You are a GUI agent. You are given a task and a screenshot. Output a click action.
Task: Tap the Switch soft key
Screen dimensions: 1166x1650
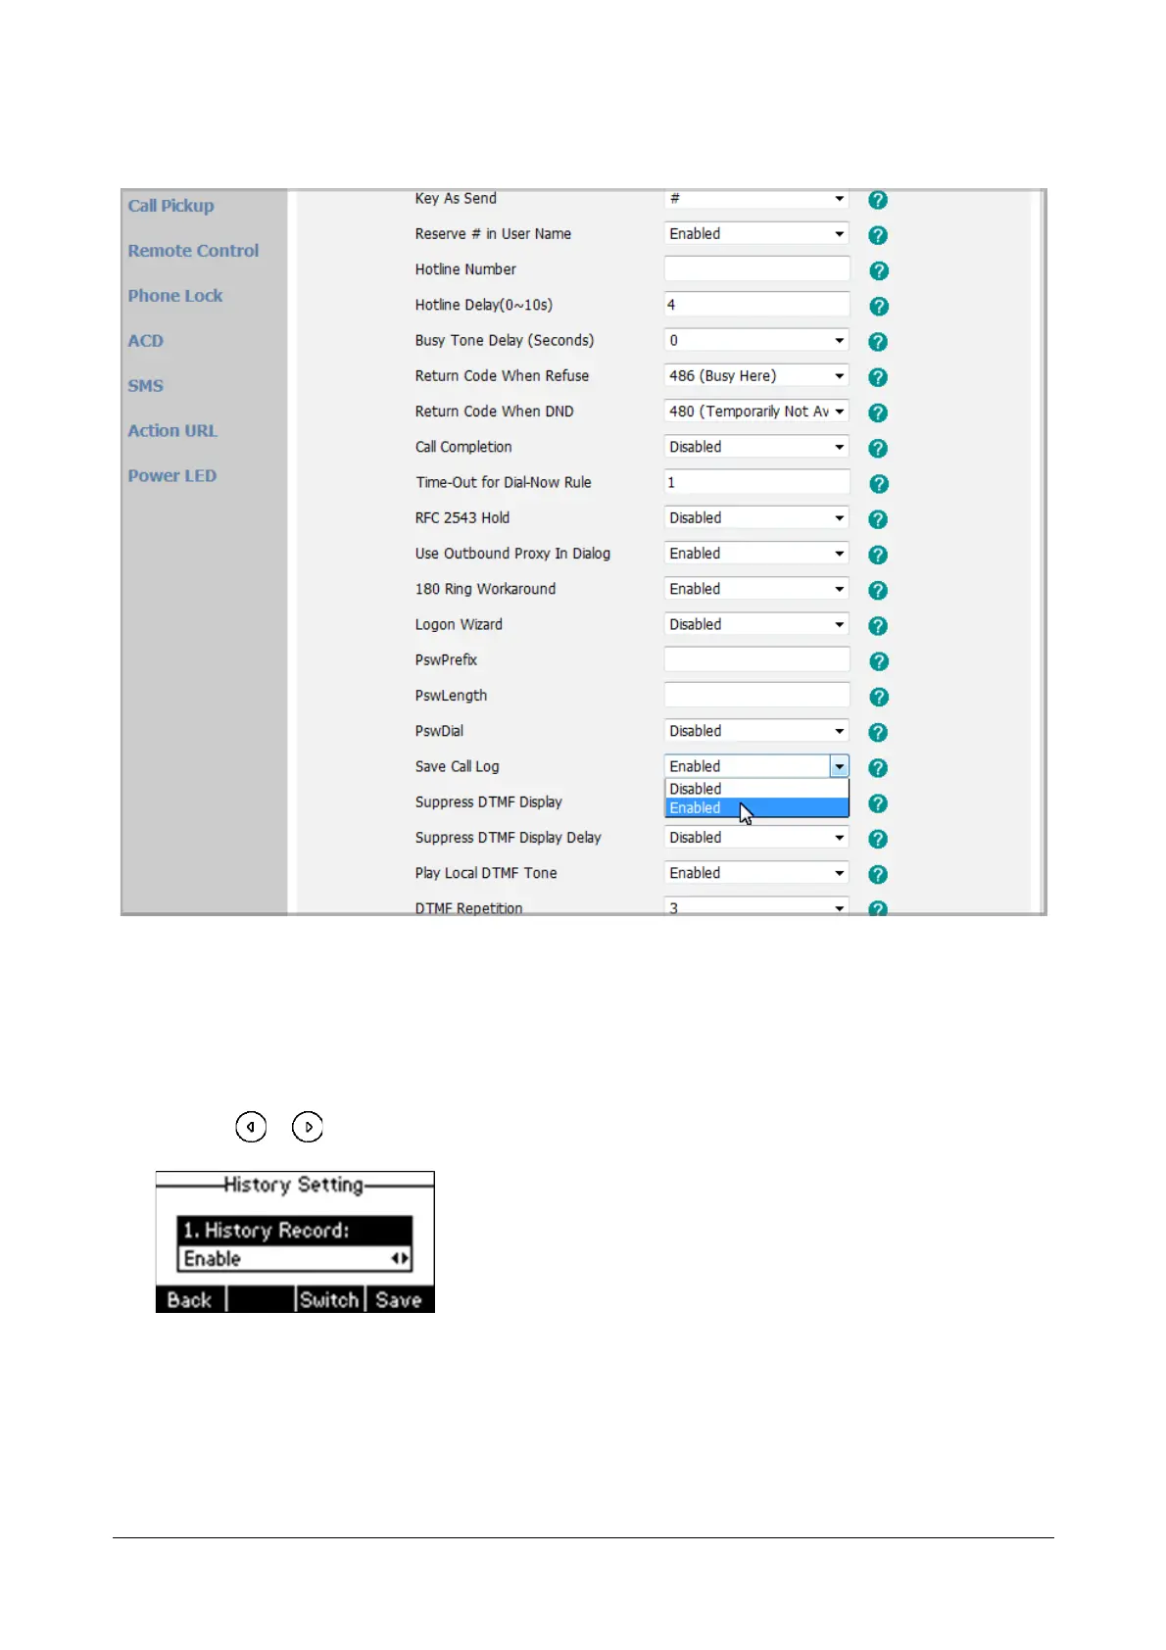click(x=329, y=1299)
